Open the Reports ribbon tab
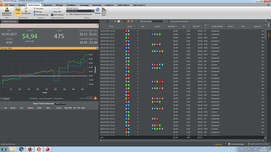Image resolution: width=271 pixels, height=152 pixels. click(22, 5)
